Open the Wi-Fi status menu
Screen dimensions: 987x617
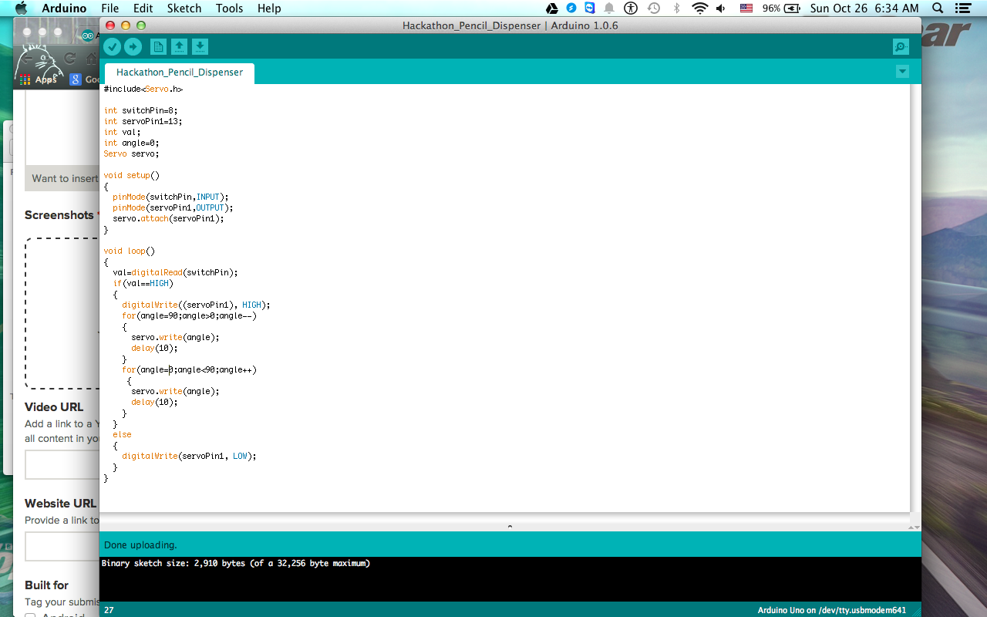pyautogui.click(x=699, y=8)
